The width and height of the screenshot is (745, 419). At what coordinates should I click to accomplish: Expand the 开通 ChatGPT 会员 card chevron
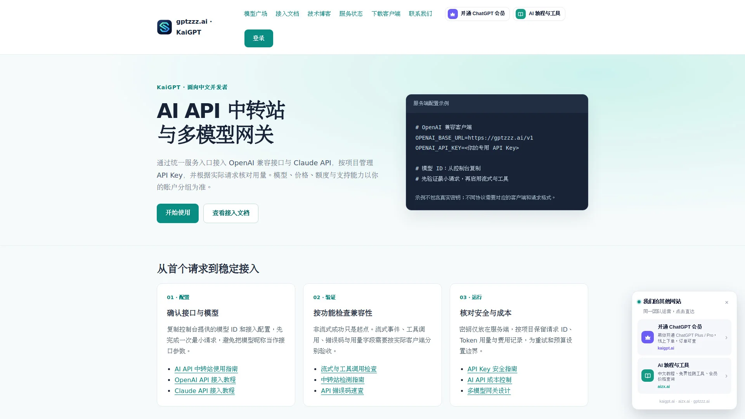(726, 338)
